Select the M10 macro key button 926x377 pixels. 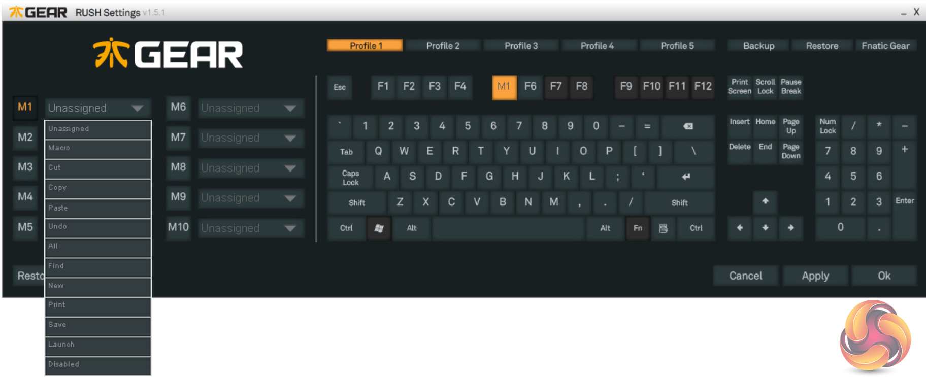pyautogui.click(x=178, y=227)
